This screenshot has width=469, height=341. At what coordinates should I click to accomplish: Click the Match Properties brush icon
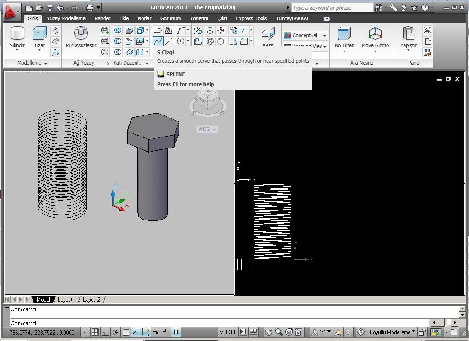(x=427, y=52)
